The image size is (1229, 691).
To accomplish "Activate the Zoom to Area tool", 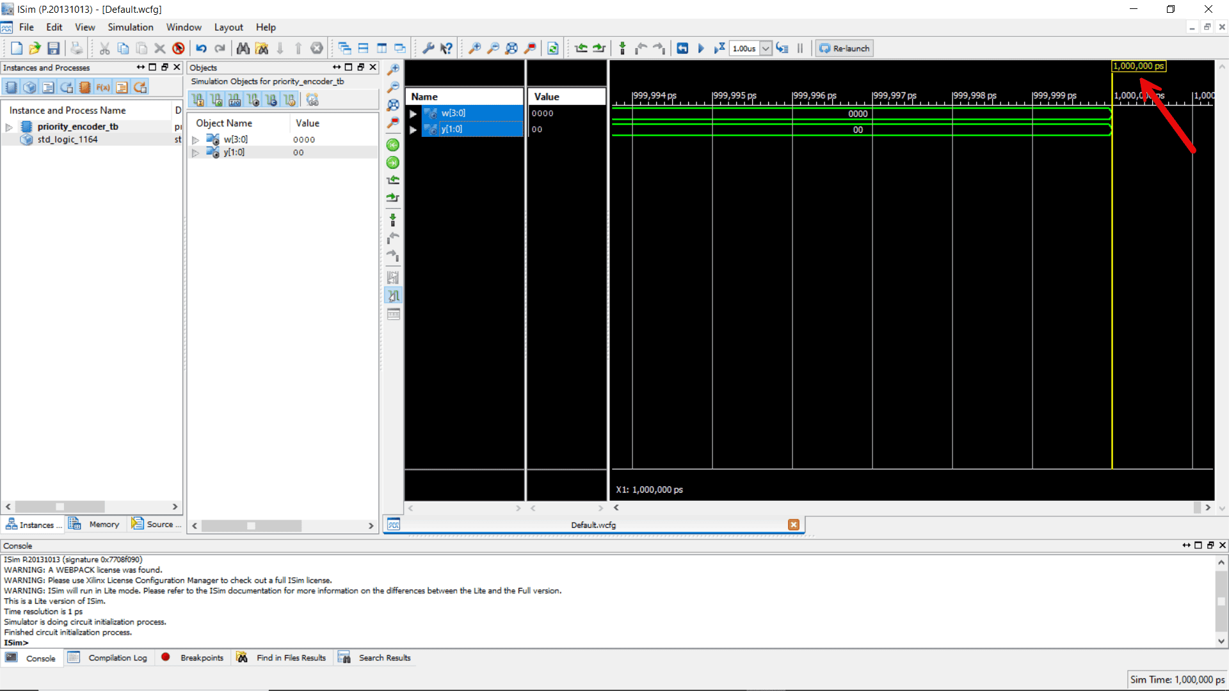I will [x=393, y=123].
